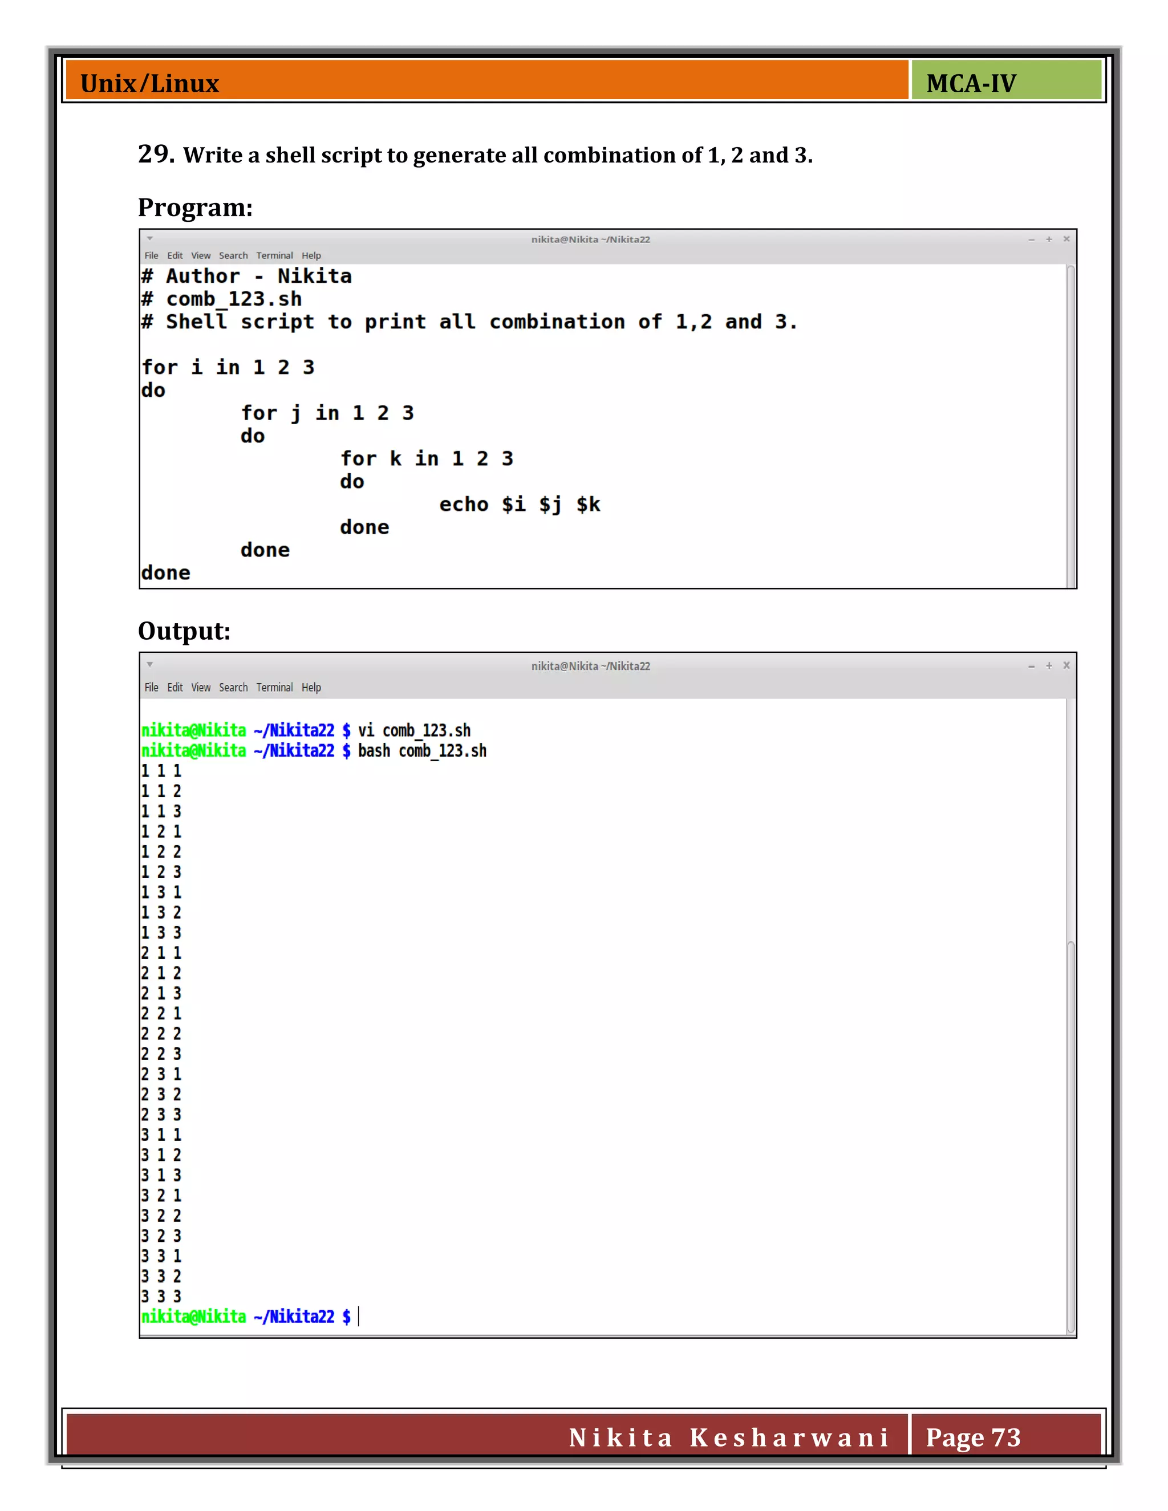The width and height of the screenshot is (1168, 1511).
Task: Click the '# Author - Nikita' comment line
Action: [x=246, y=276]
